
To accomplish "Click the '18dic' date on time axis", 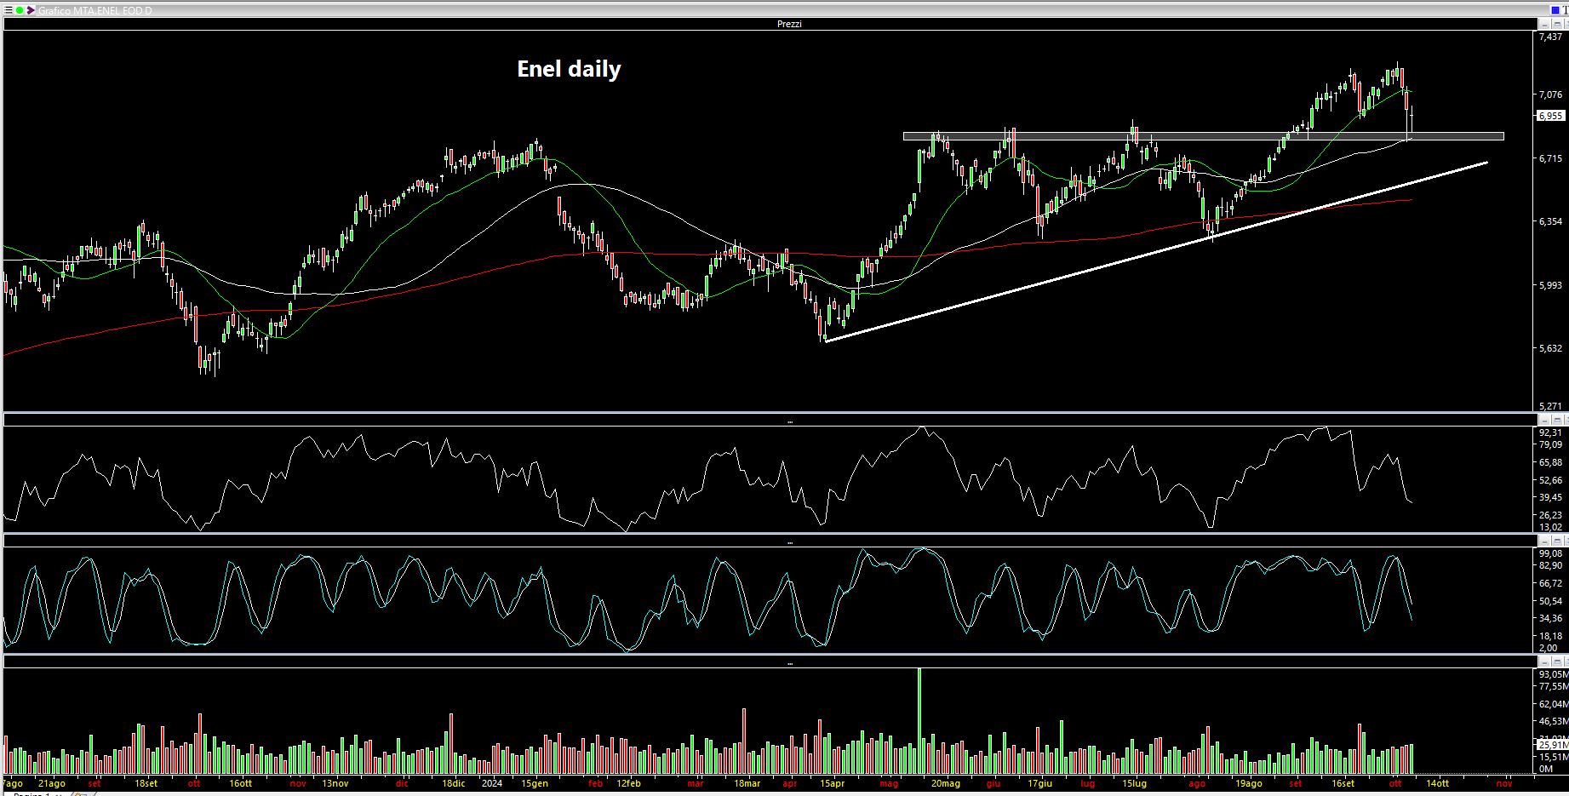I will (x=454, y=783).
